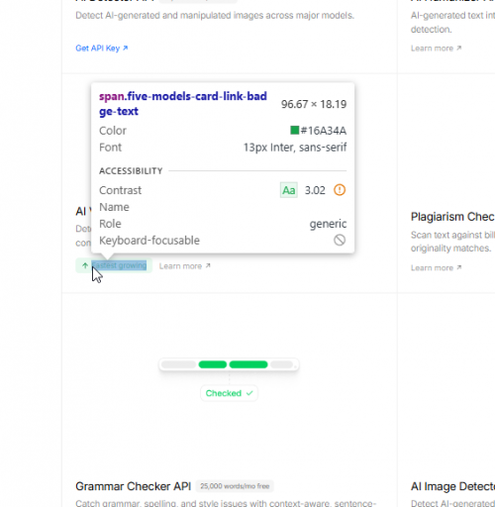Click the second green progress bar segment
Screen dimensions: 495x507
(248, 364)
